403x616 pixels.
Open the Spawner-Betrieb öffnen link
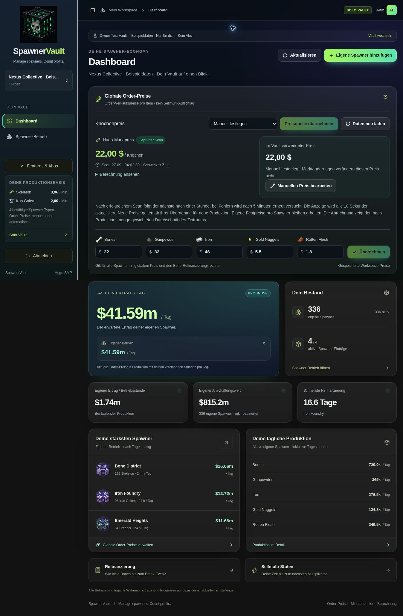tap(341, 368)
